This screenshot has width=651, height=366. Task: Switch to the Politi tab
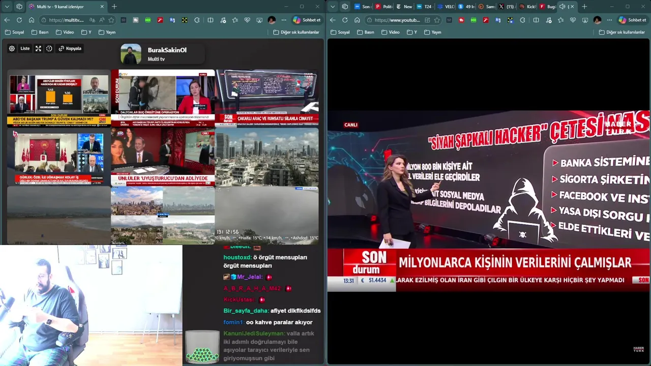(x=384, y=7)
